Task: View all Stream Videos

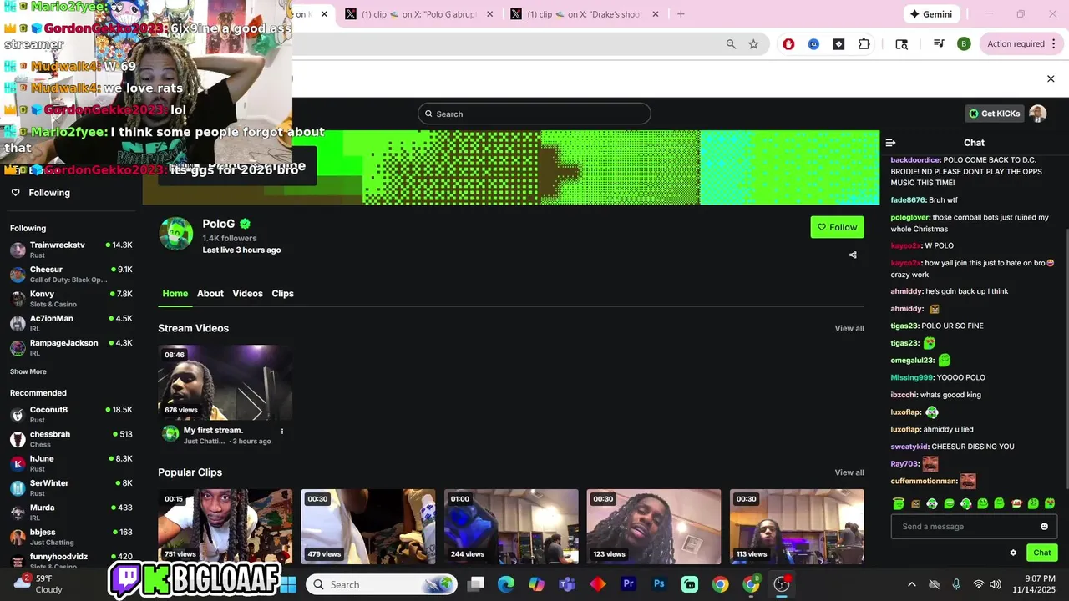Action: [x=849, y=329]
